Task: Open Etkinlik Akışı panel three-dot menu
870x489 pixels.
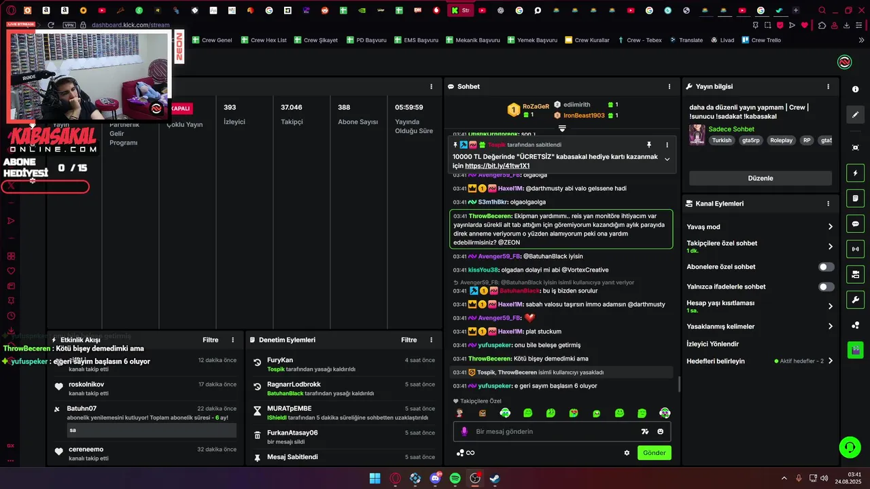Action: click(232, 340)
